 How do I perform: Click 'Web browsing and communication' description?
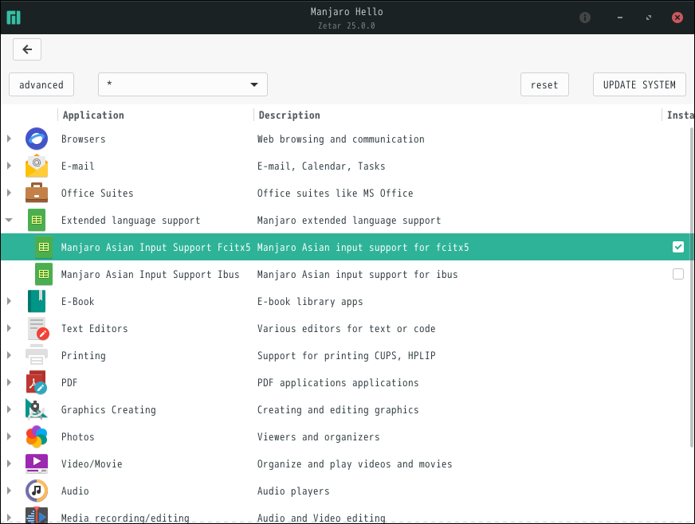[340, 139]
